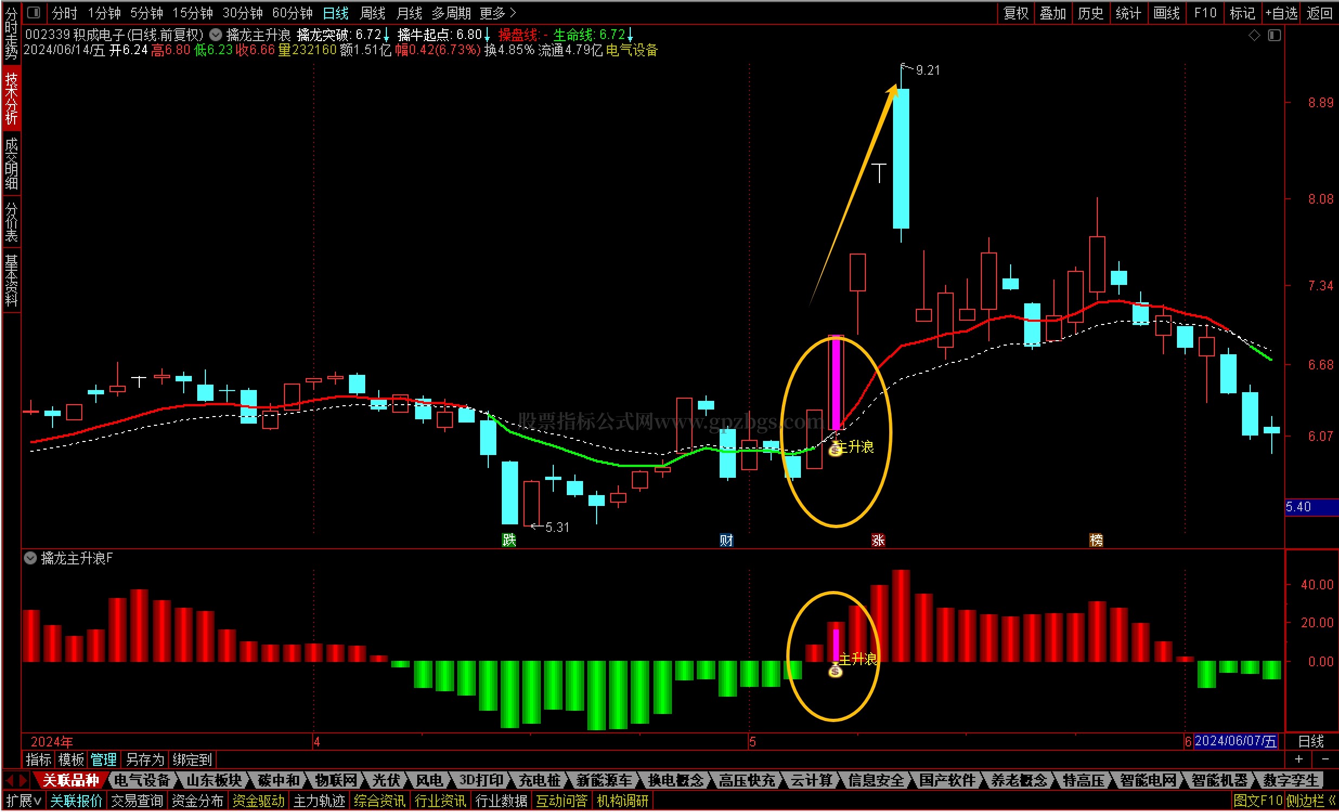
Task: Expand 更多 period options
Action: click(497, 12)
